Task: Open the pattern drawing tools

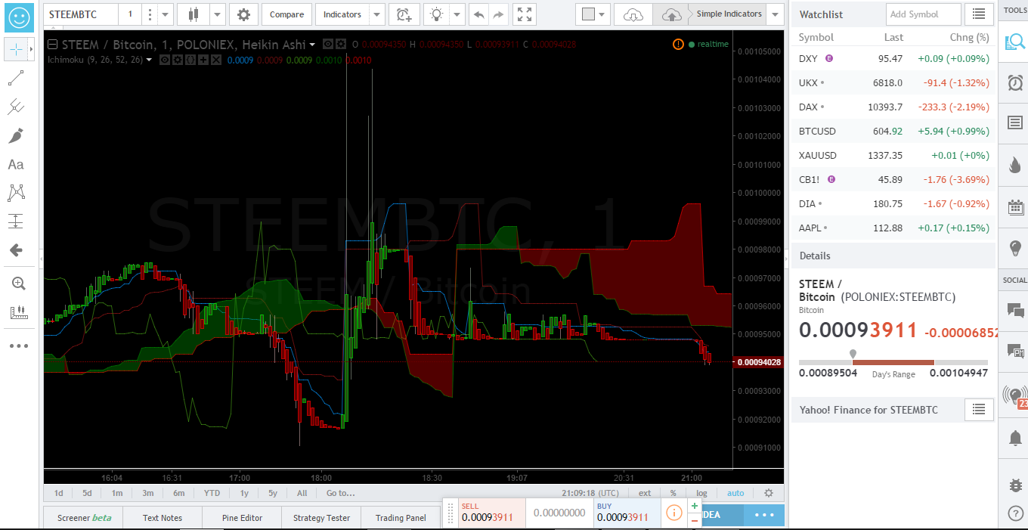Action: pyautogui.click(x=16, y=193)
